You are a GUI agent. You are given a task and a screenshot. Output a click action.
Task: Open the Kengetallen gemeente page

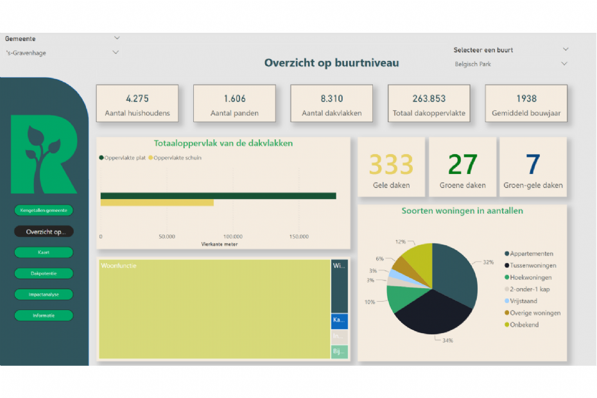[43, 210]
